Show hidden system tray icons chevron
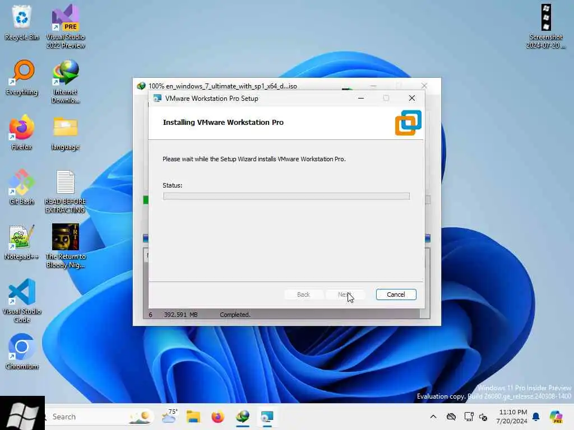Screen dimensions: 574x430 (433, 417)
